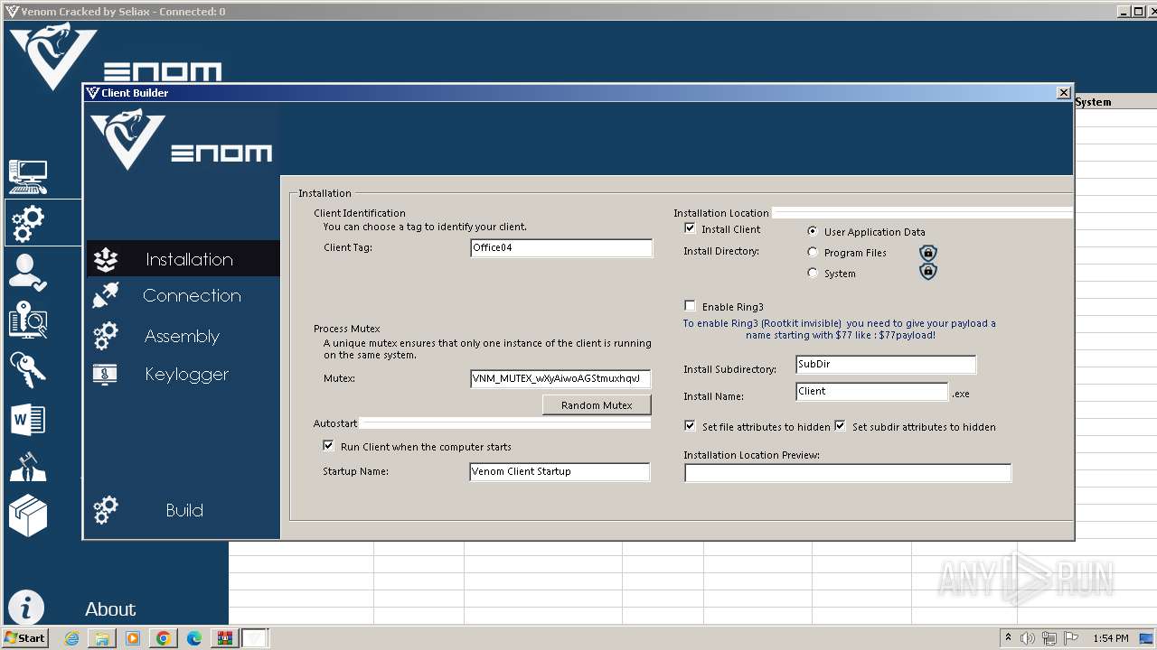
Task: Open the keys icon in main sidebar
Action: pos(27,370)
